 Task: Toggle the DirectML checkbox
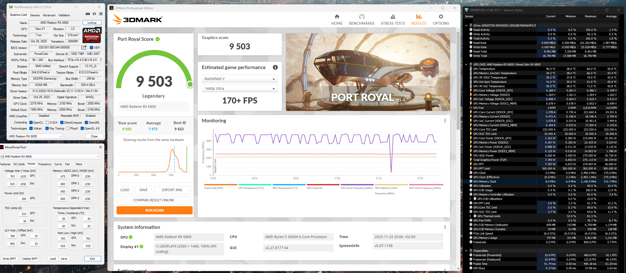pyautogui.click(x=86, y=123)
